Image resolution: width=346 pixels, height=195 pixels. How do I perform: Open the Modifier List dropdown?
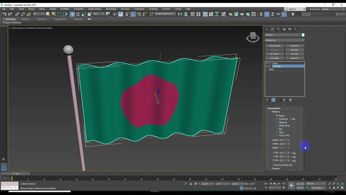coord(285,40)
